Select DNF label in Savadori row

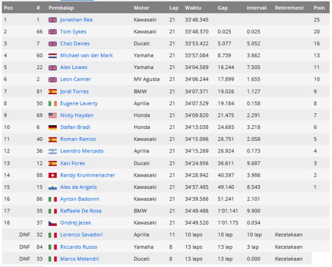(x=25, y=235)
